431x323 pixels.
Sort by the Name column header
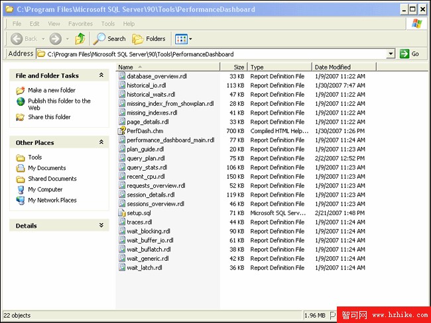coord(168,67)
